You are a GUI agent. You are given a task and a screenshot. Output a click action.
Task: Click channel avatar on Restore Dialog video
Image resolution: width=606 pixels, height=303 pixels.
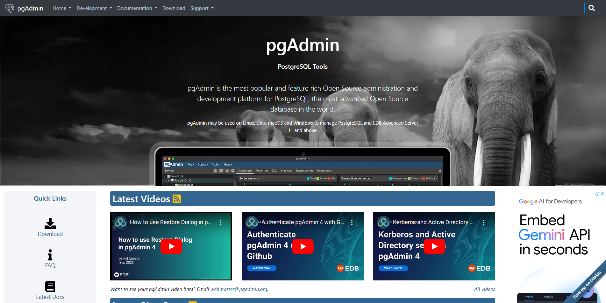120,222
